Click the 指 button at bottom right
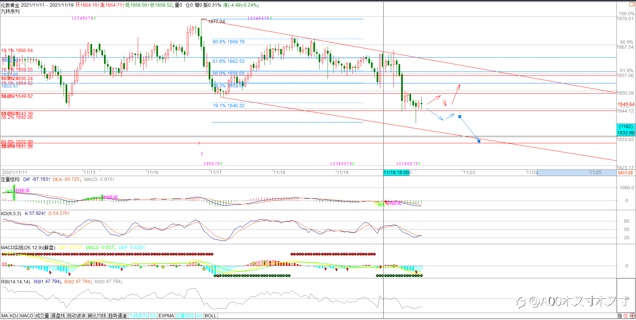The width and height of the screenshot is (636, 320). pos(619,316)
